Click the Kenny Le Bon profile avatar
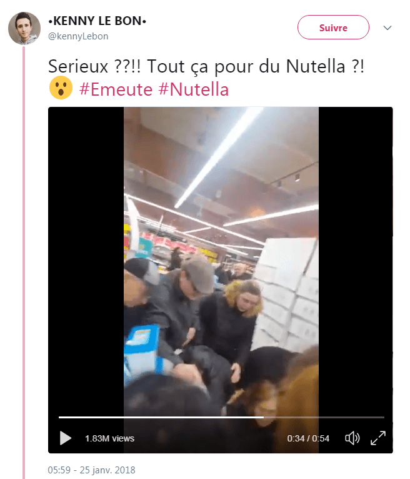Viewport: 410px width, 479px height. 24,28
